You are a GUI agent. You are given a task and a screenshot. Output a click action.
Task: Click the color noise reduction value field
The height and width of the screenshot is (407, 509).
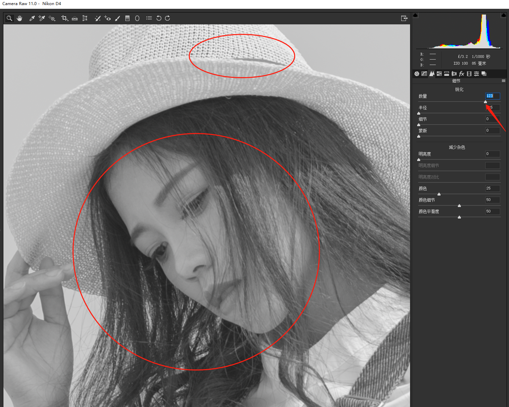point(492,188)
